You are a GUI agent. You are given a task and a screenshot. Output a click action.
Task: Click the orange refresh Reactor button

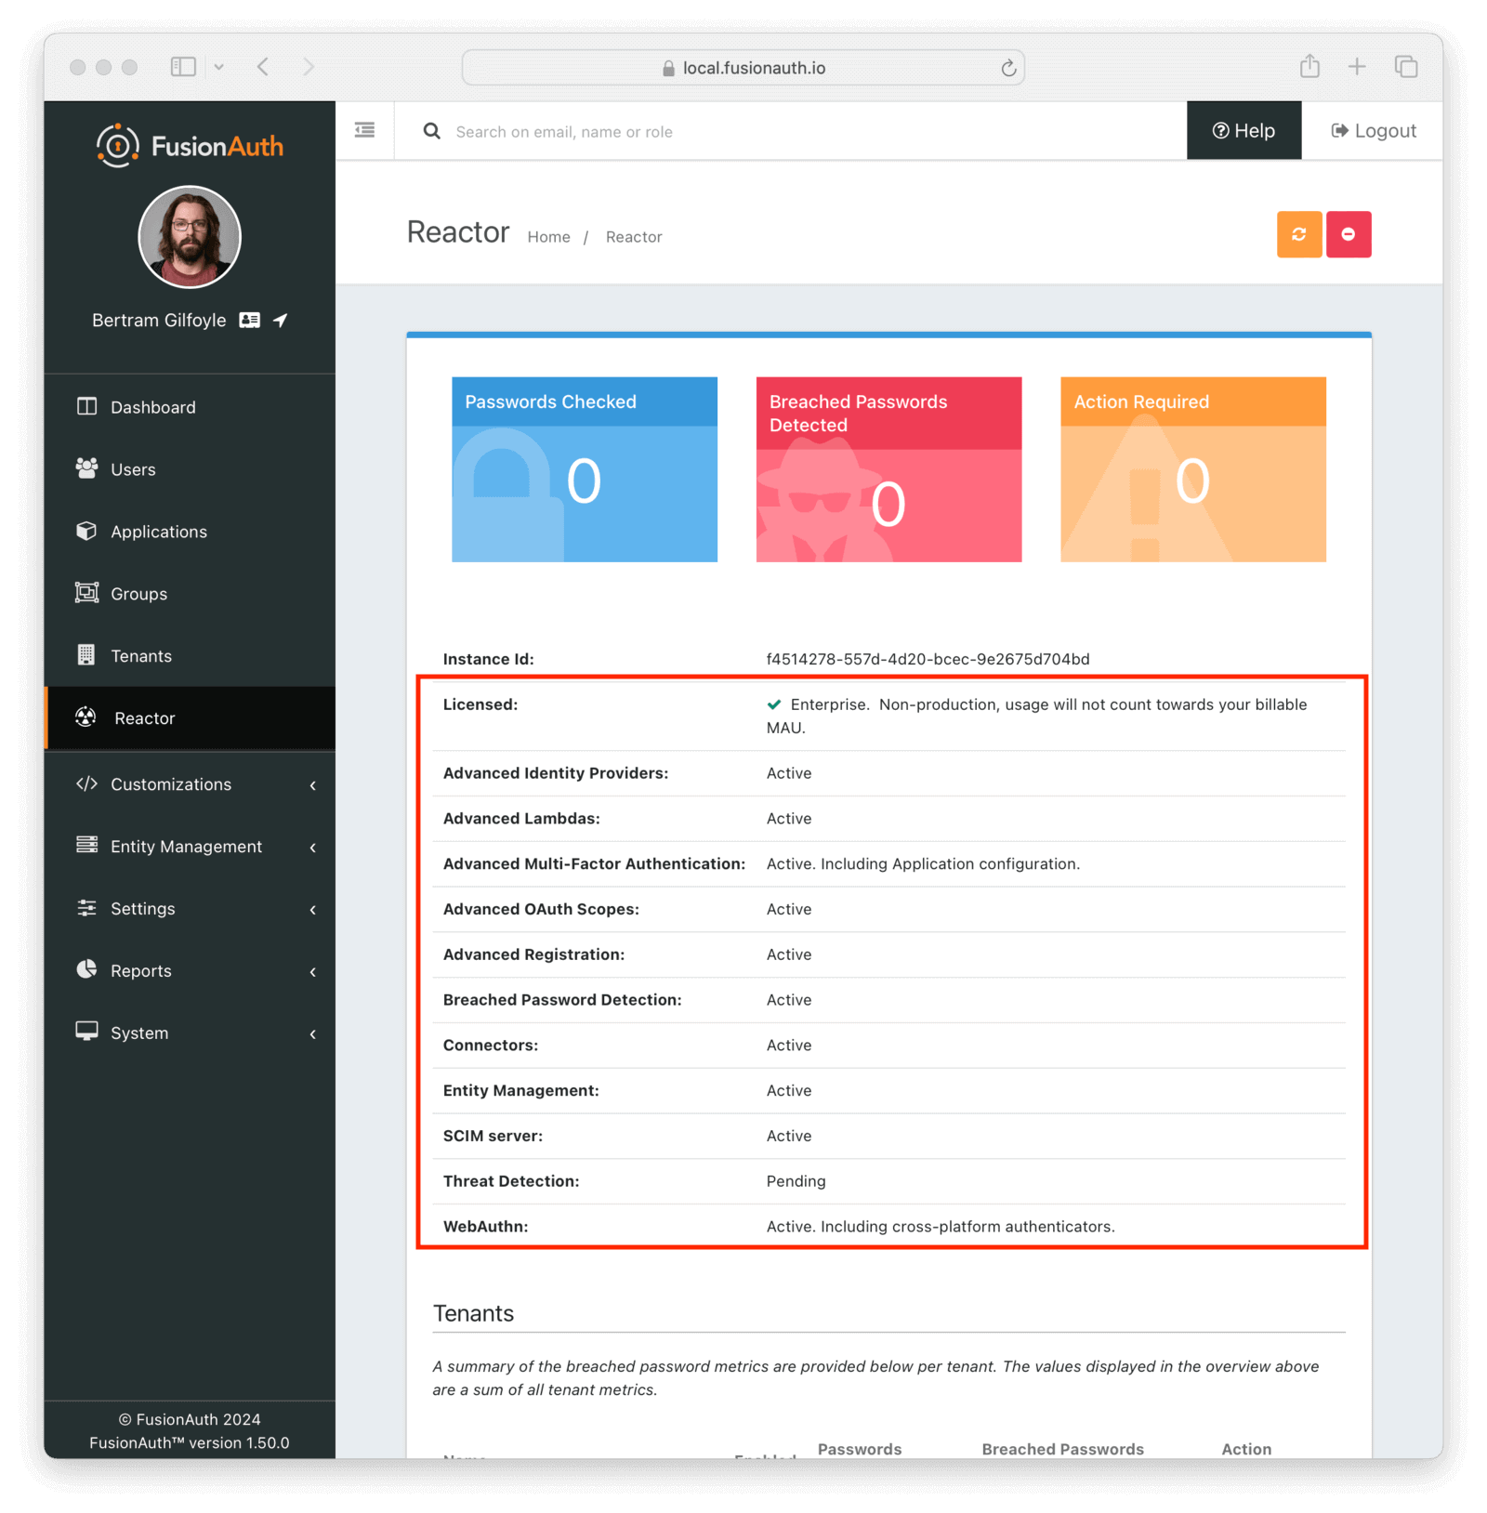pos(1298,234)
